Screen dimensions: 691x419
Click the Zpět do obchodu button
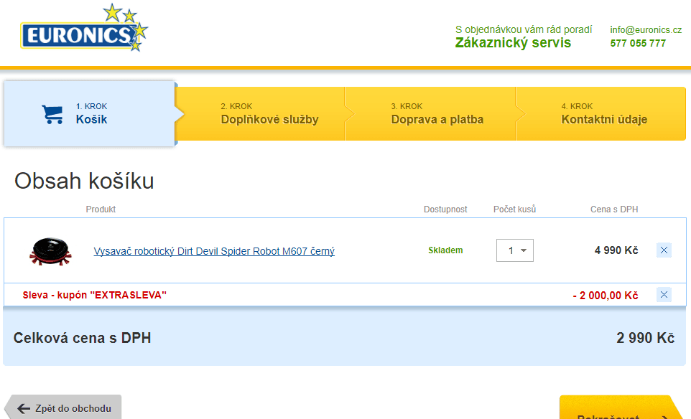point(62,407)
